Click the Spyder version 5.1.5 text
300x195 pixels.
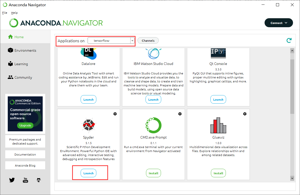click(89, 143)
